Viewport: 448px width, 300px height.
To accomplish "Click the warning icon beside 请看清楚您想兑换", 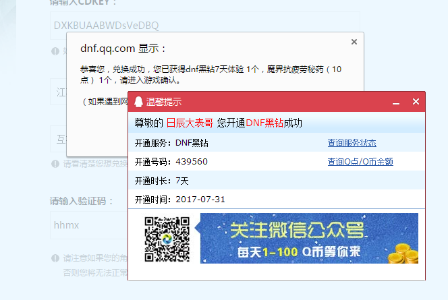I will [55, 164].
